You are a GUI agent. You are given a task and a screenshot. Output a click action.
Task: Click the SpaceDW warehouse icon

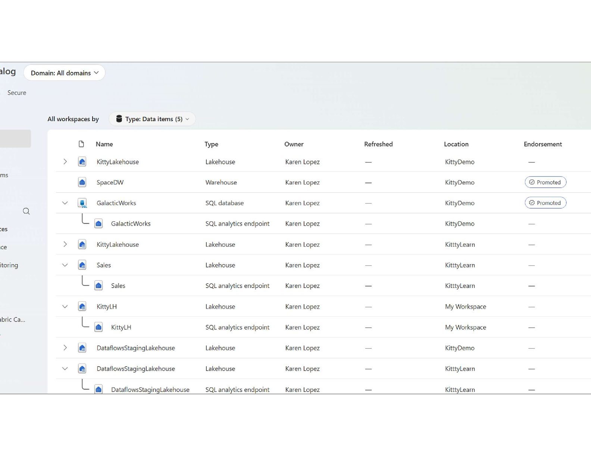[x=82, y=182]
